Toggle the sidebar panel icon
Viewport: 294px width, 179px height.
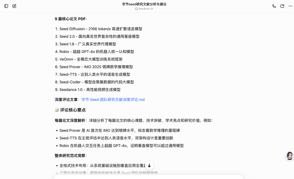click(x=6, y=6)
